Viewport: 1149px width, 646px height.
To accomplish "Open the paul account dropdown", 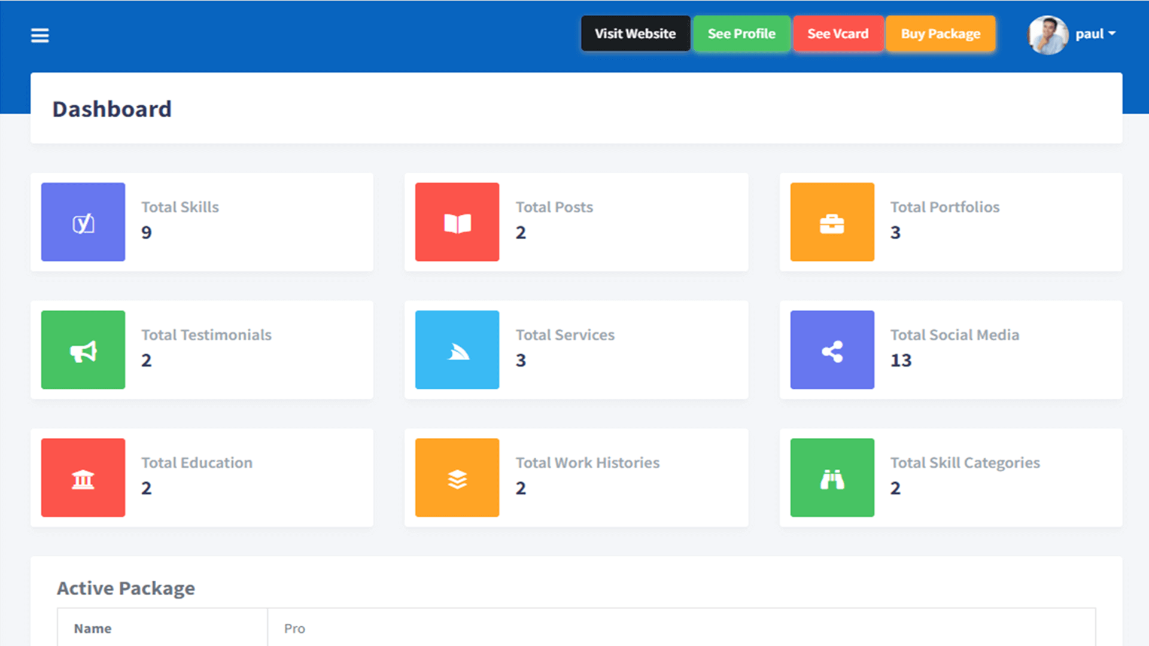I will pos(1095,34).
